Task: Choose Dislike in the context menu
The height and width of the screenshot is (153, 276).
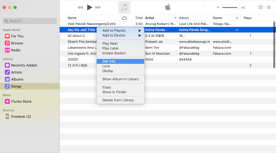Action: (120, 71)
